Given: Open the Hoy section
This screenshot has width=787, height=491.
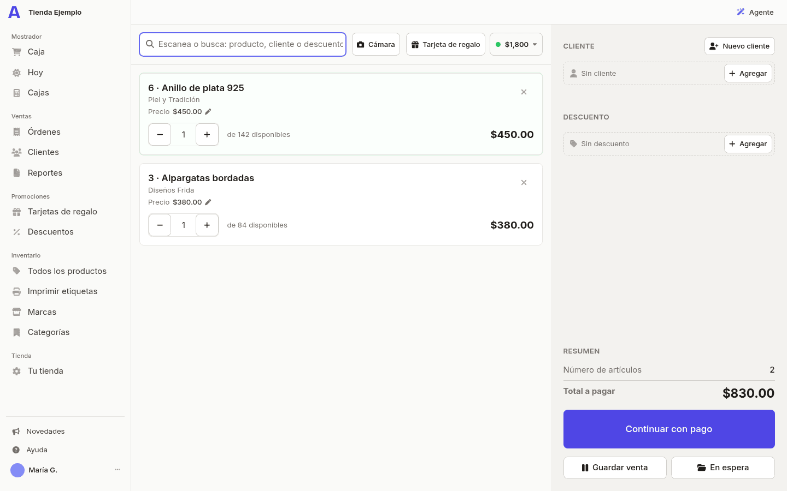Looking at the screenshot, I should point(35,73).
